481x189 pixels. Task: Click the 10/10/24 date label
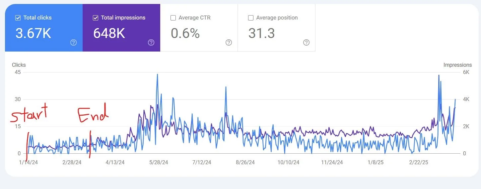tap(288, 162)
